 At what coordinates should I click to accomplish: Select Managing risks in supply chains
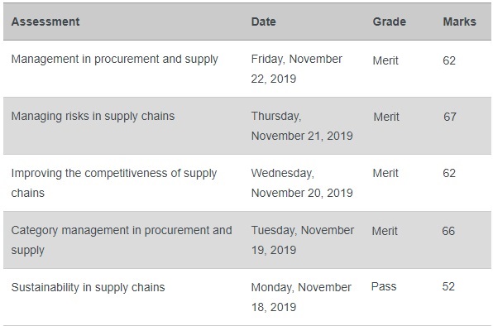click(x=93, y=116)
